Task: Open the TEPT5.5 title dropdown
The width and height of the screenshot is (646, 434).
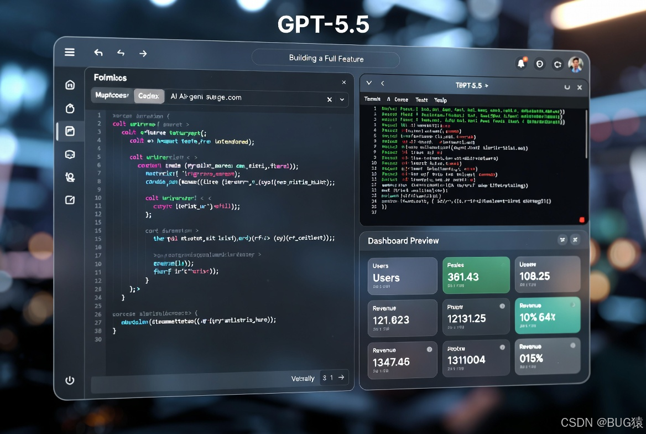Action: pyautogui.click(x=472, y=85)
